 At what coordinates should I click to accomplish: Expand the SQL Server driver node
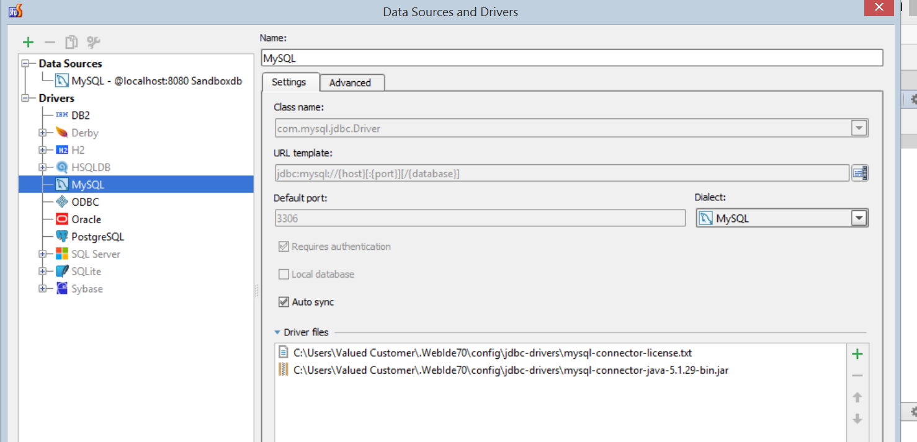click(x=43, y=254)
